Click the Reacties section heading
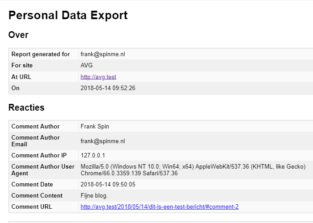The image size is (313, 223). (x=26, y=107)
